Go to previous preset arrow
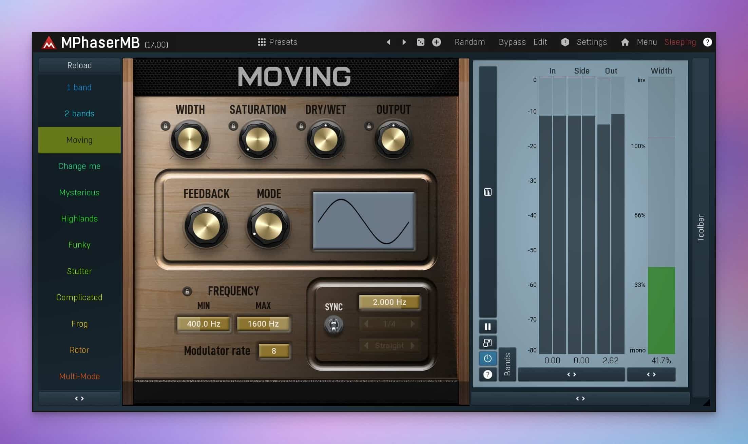Viewport: 748px width, 444px height. coord(389,42)
